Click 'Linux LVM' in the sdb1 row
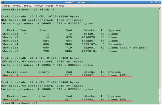 [118, 75]
